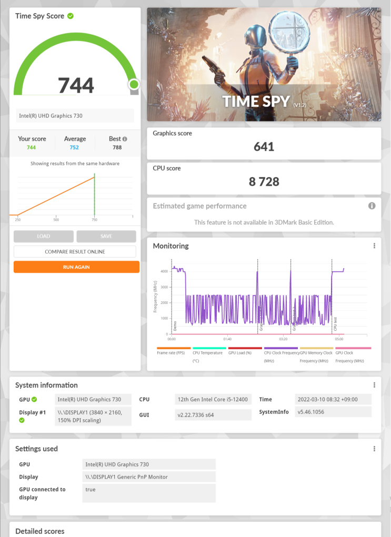This screenshot has width=391, height=537.
Task: Click the Time Spy banner image
Action: click(x=264, y=64)
